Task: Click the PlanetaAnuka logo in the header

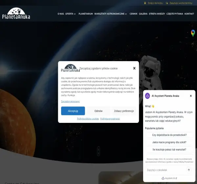Action: coord(16,13)
